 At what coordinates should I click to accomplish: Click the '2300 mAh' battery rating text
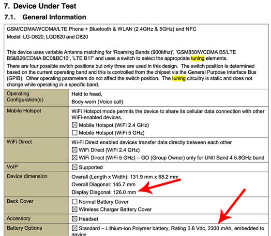tap(219, 228)
